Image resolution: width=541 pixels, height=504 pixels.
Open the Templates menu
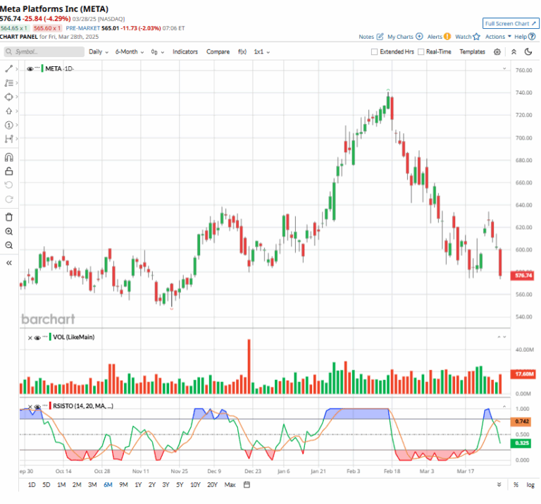[473, 51]
